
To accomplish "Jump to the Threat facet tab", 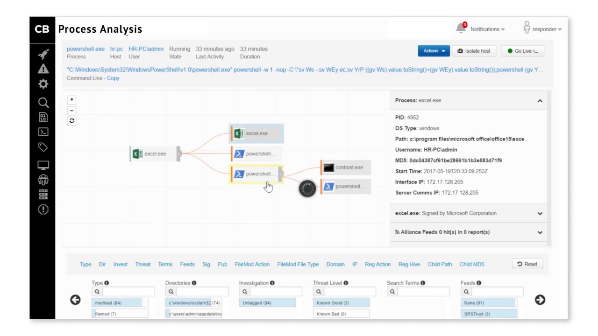I will [143, 264].
